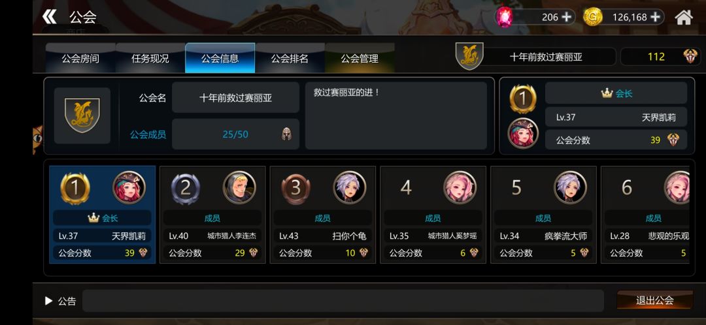Select member card 疯拳流大师
706x325 pixels.
543,215
